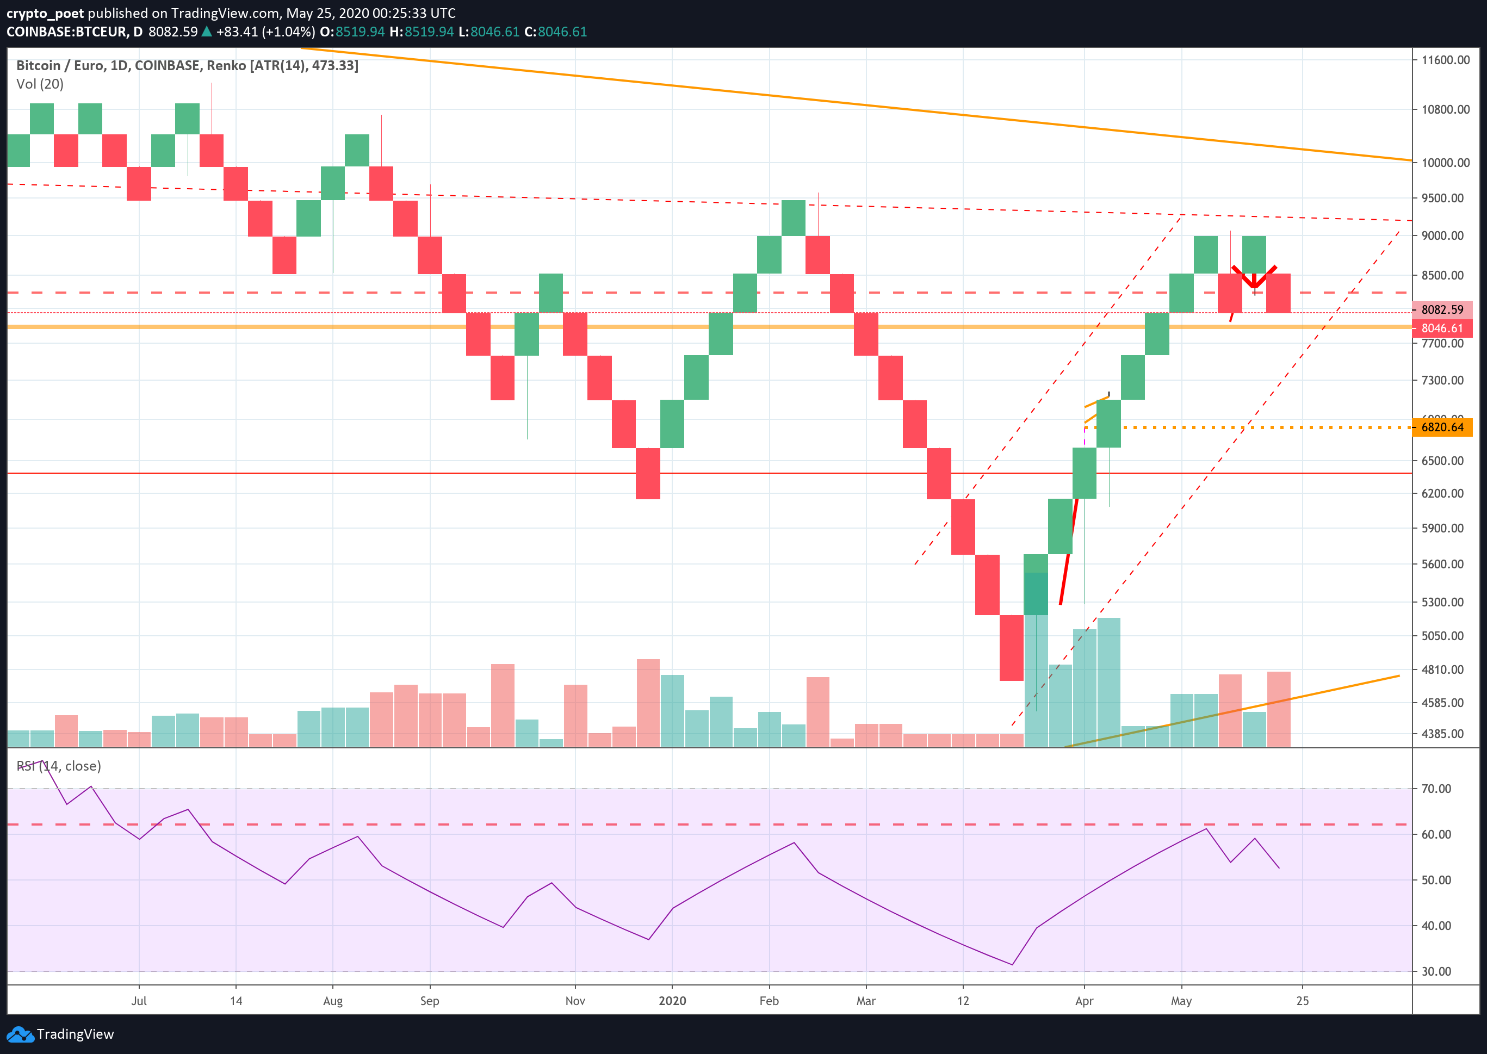
Task: Click the 'Aug' date axis label
Action: pos(332,1001)
